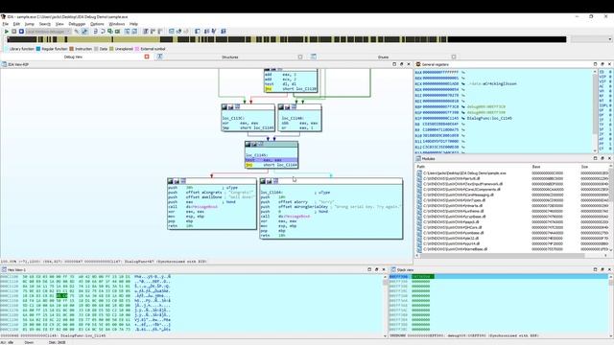614x345 pixels.
Task: Click the Step over toolbar icon
Action: 103,32
